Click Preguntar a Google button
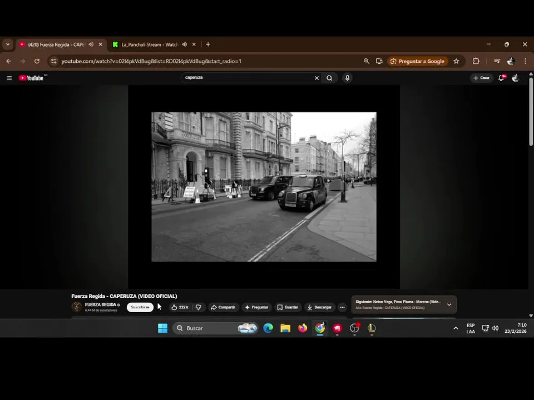534x400 pixels. pos(418,61)
